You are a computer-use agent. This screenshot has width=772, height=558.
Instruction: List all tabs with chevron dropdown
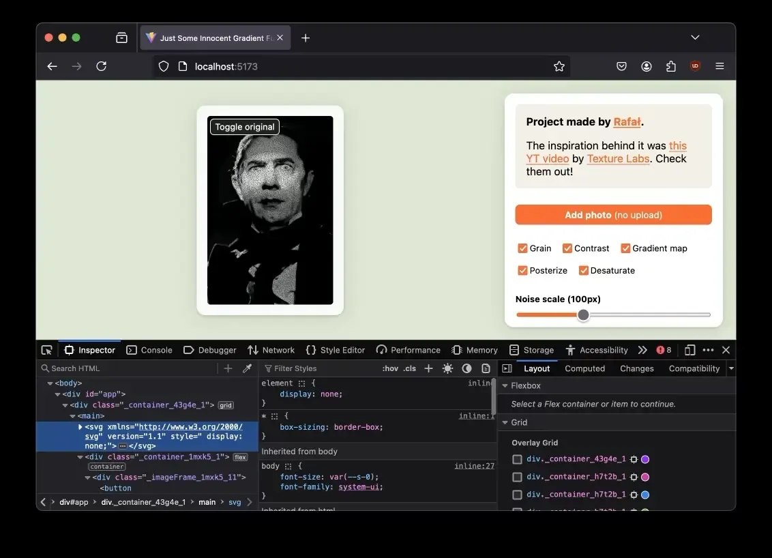pyautogui.click(x=695, y=38)
